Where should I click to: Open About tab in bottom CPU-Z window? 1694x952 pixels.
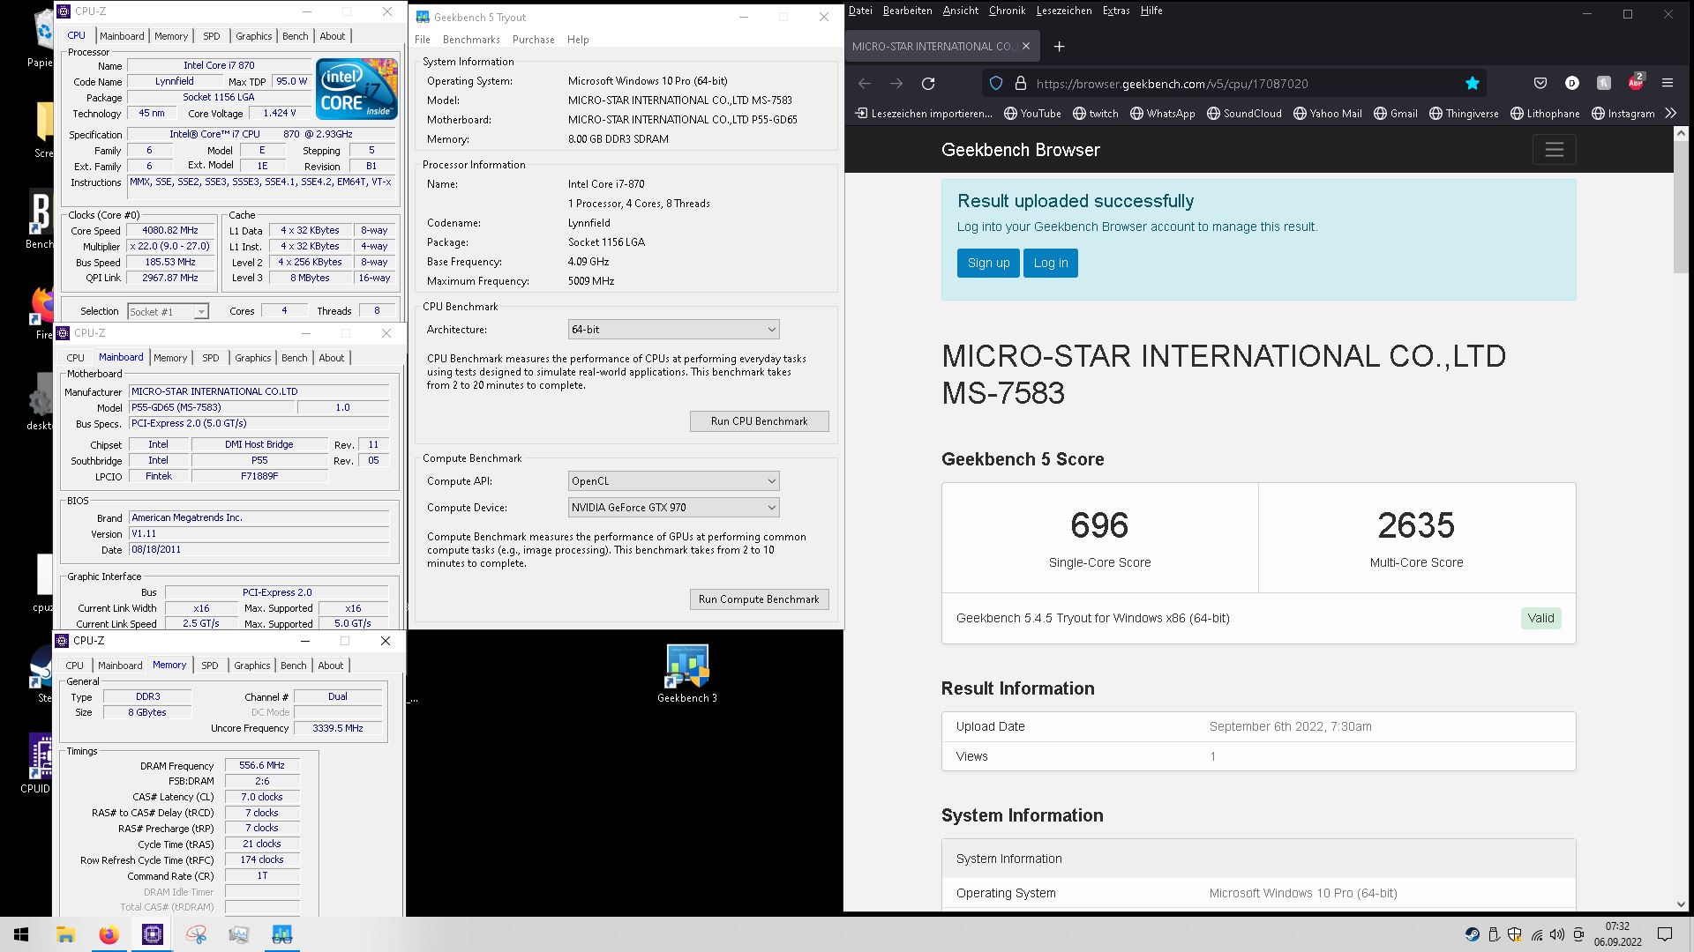pyautogui.click(x=331, y=666)
